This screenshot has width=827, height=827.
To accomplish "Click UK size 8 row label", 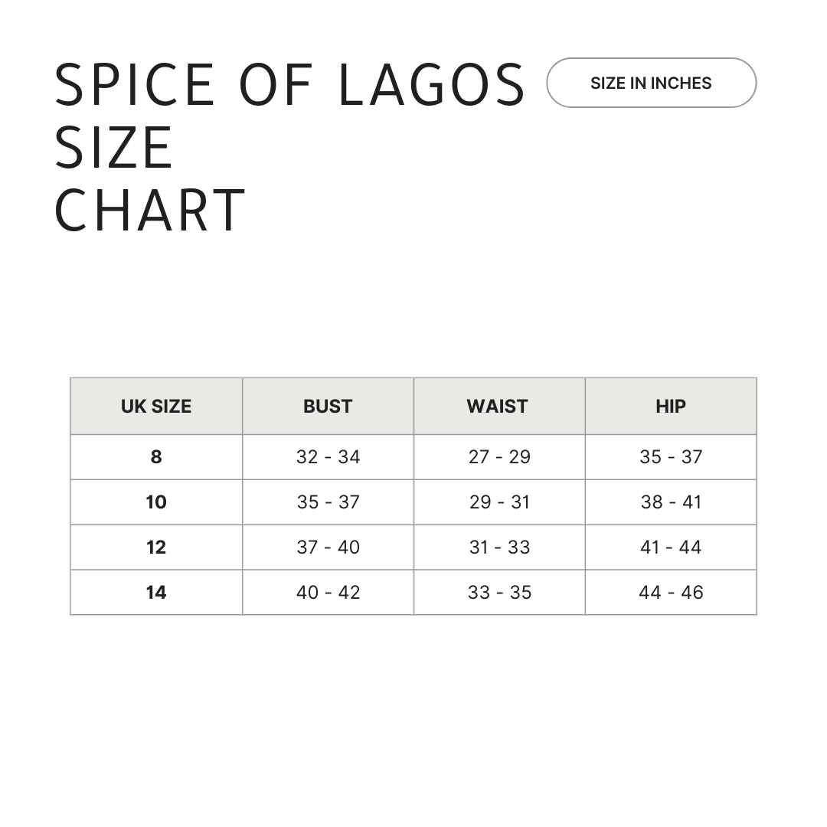I will click(156, 456).
